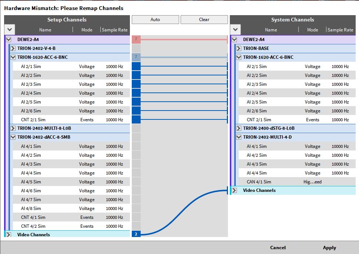359x254 pixels.
Task: Click the red DEWE2-A4 mapping box labeled 7
Action: [x=136, y=39]
